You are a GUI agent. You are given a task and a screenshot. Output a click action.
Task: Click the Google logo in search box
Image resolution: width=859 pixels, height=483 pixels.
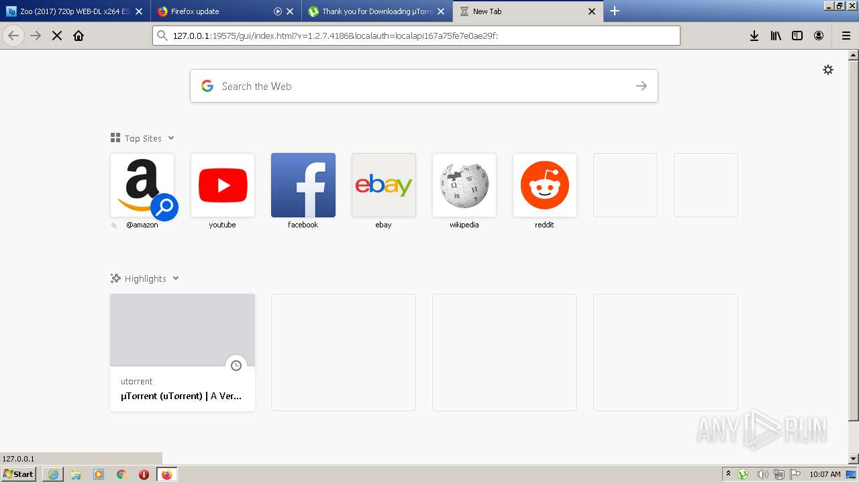207,86
